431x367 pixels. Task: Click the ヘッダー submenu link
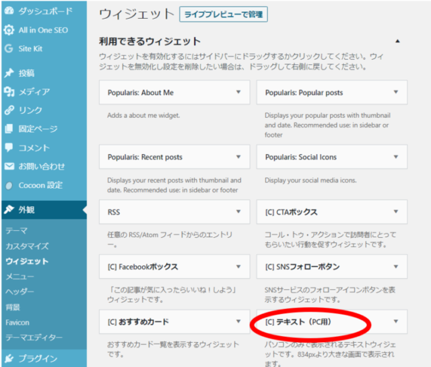[20, 292]
